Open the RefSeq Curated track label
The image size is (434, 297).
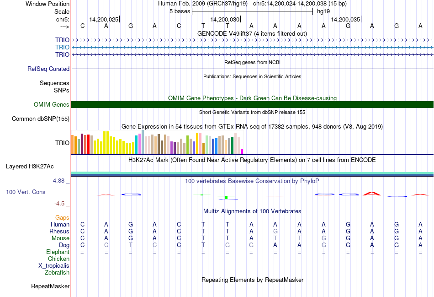pos(48,69)
